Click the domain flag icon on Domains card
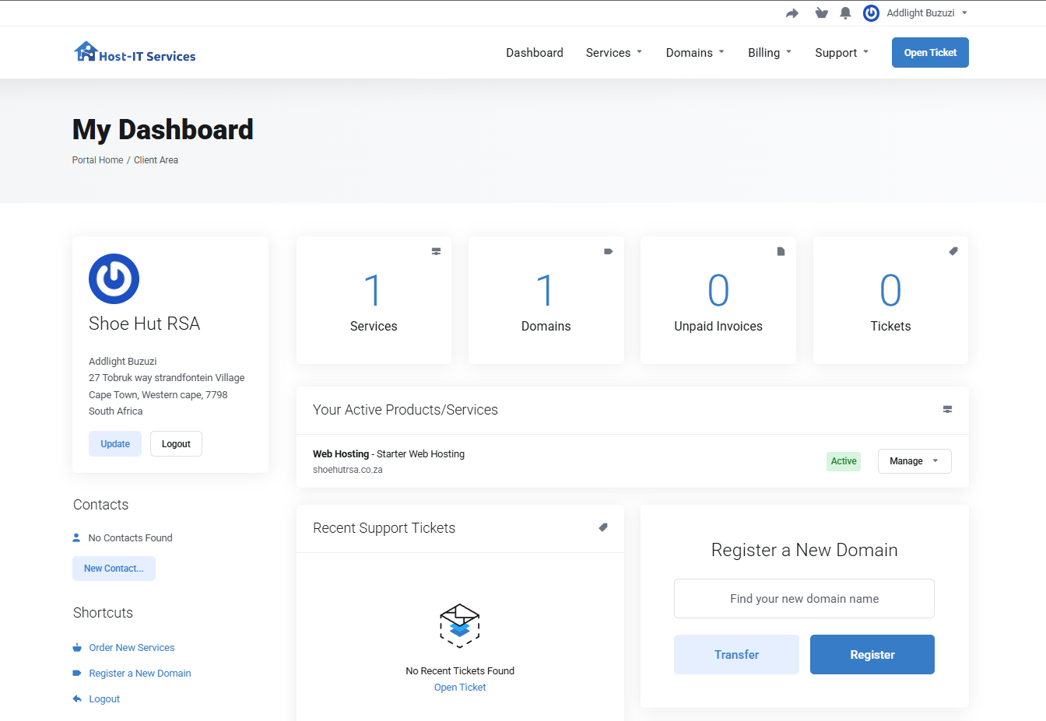 pos(608,251)
